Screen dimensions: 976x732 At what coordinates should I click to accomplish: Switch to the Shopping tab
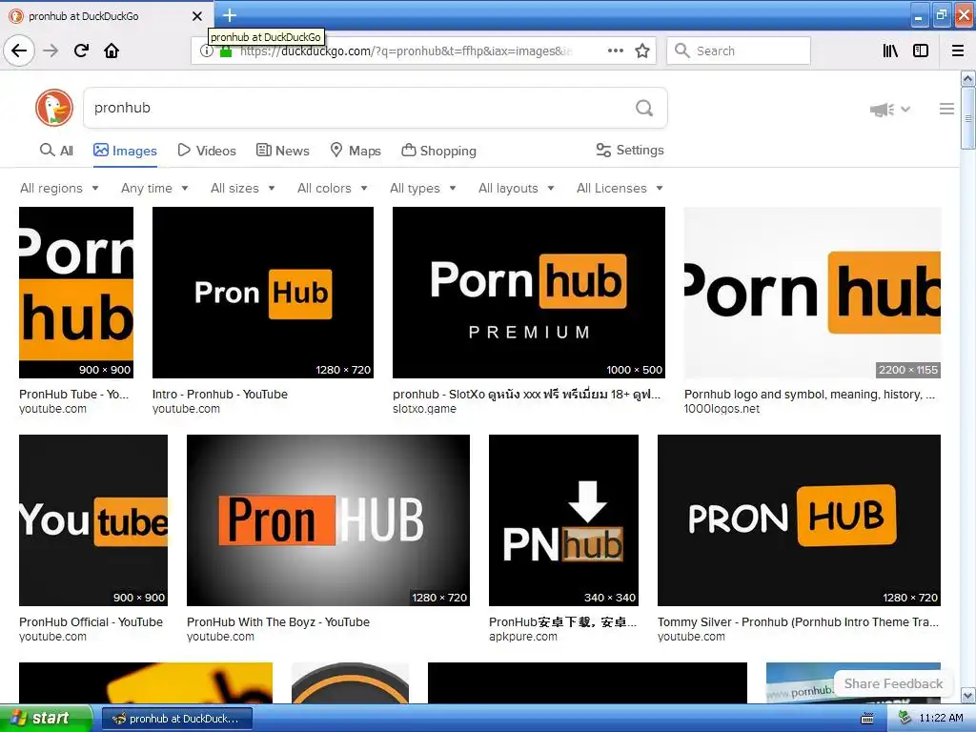point(438,151)
